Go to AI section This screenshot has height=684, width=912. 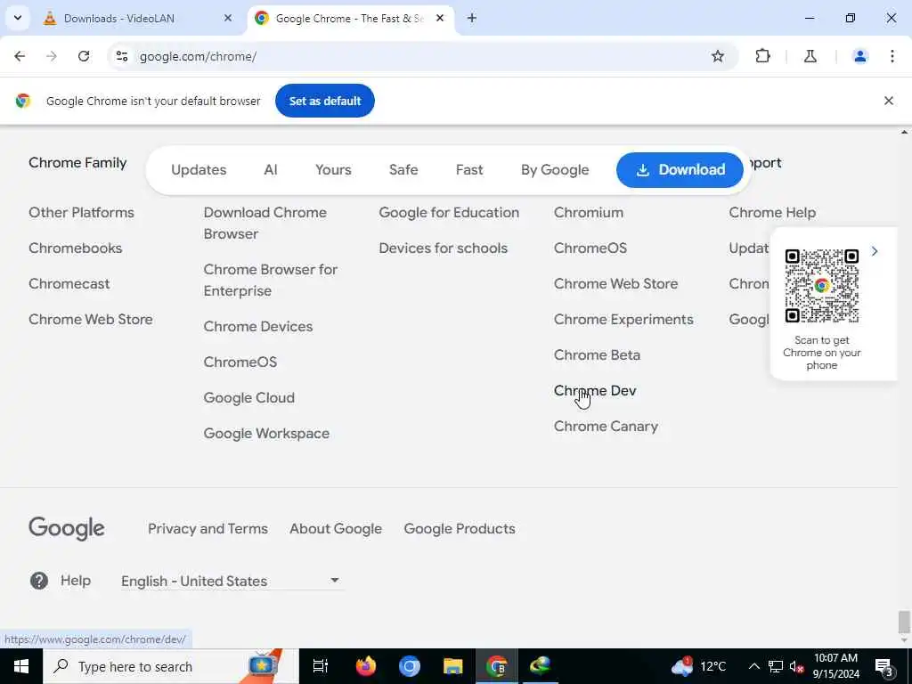[x=271, y=170]
